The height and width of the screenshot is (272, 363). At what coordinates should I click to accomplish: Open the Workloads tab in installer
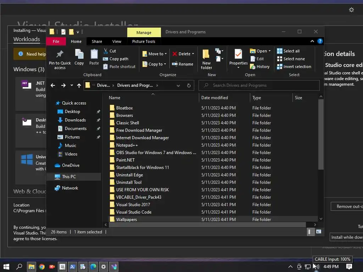coord(27,39)
